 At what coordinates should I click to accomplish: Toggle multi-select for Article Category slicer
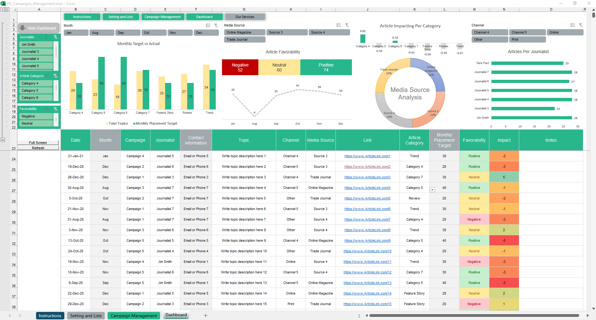pyautogui.click(x=48, y=76)
